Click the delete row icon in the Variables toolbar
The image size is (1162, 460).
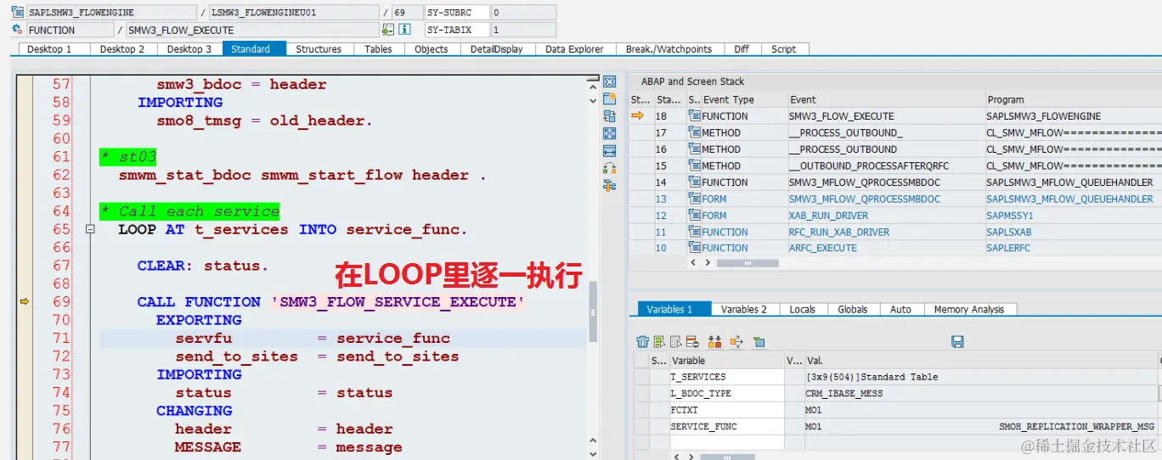tap(692, 341)
